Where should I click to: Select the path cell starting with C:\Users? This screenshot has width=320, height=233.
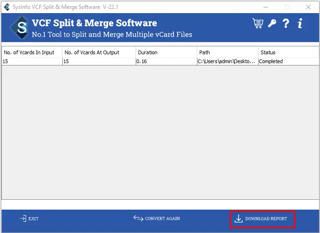[x=227, y=61]
